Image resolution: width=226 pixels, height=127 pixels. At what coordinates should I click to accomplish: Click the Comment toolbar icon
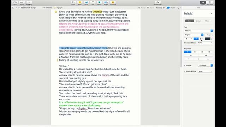click(113, 2)
